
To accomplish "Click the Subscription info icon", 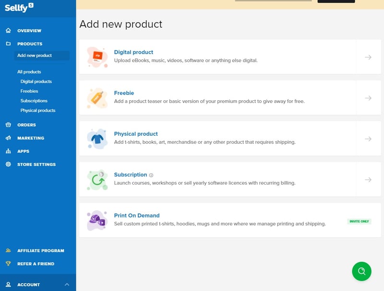I will pos(151,175).
